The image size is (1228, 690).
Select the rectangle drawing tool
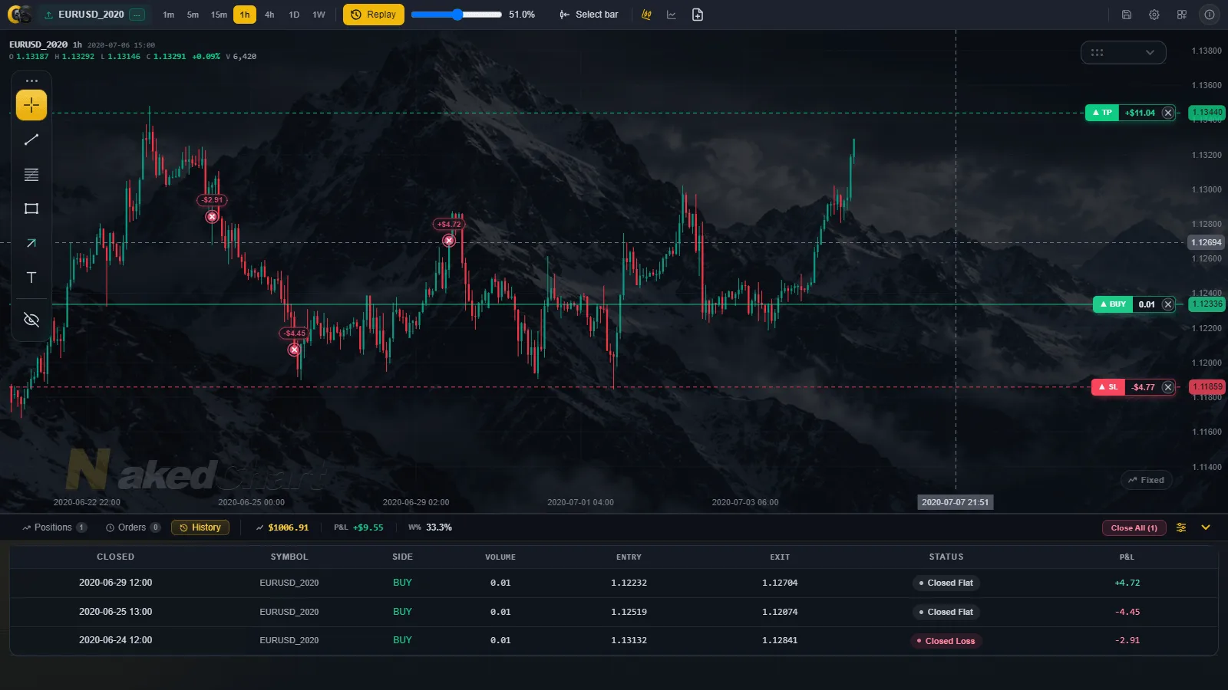pos(31,209)
